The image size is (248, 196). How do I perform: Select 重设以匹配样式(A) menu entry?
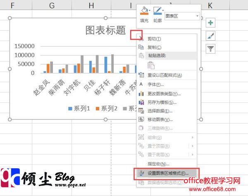click(x=167, y=75)
